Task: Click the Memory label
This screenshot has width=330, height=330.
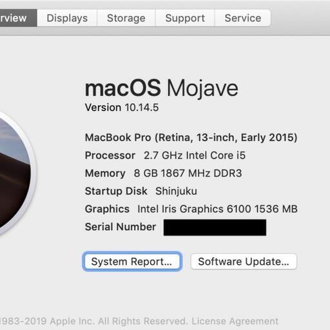Action: click(x=105, y=173)
